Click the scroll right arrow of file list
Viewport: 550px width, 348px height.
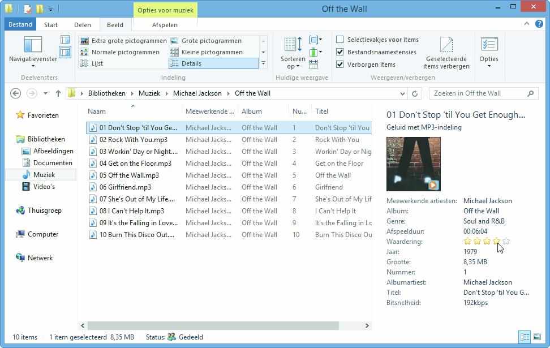click(x=367, y=325)
